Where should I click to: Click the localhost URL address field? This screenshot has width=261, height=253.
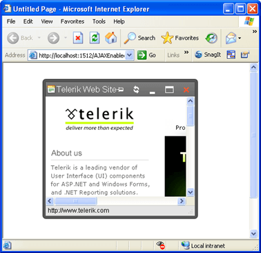(81, 55)
